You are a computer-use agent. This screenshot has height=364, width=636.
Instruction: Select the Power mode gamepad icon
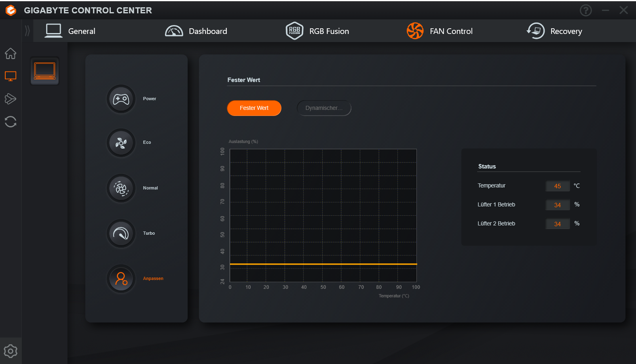(121, 99)
